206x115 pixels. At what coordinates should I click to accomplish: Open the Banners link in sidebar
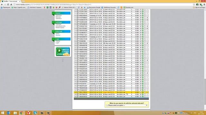point(58,17)
